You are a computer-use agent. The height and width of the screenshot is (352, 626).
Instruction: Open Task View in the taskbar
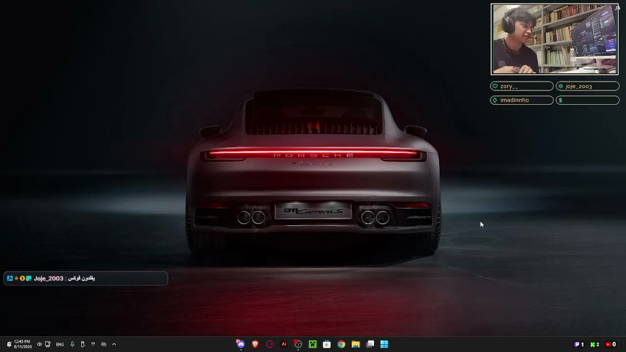click(x=370, y=344)
